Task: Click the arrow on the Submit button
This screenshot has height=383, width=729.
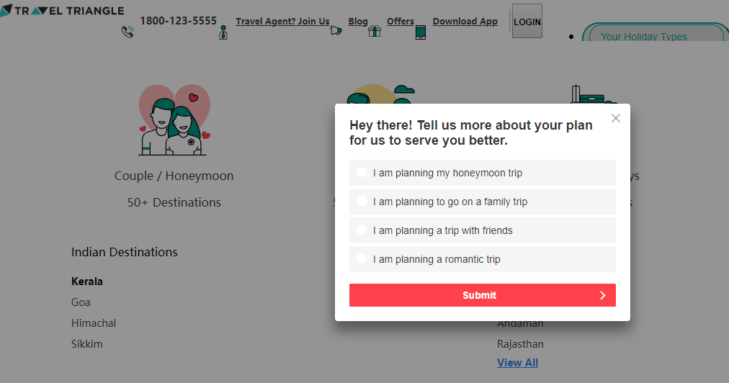Action: (x=602, y=295)
